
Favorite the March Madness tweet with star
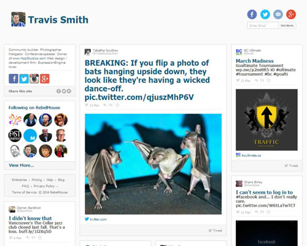[x=268, y=81]
